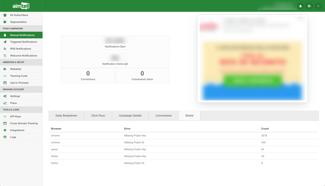Select Manual Notifications menu item
This screenshot has width=325, height=186.
point(21,35)
